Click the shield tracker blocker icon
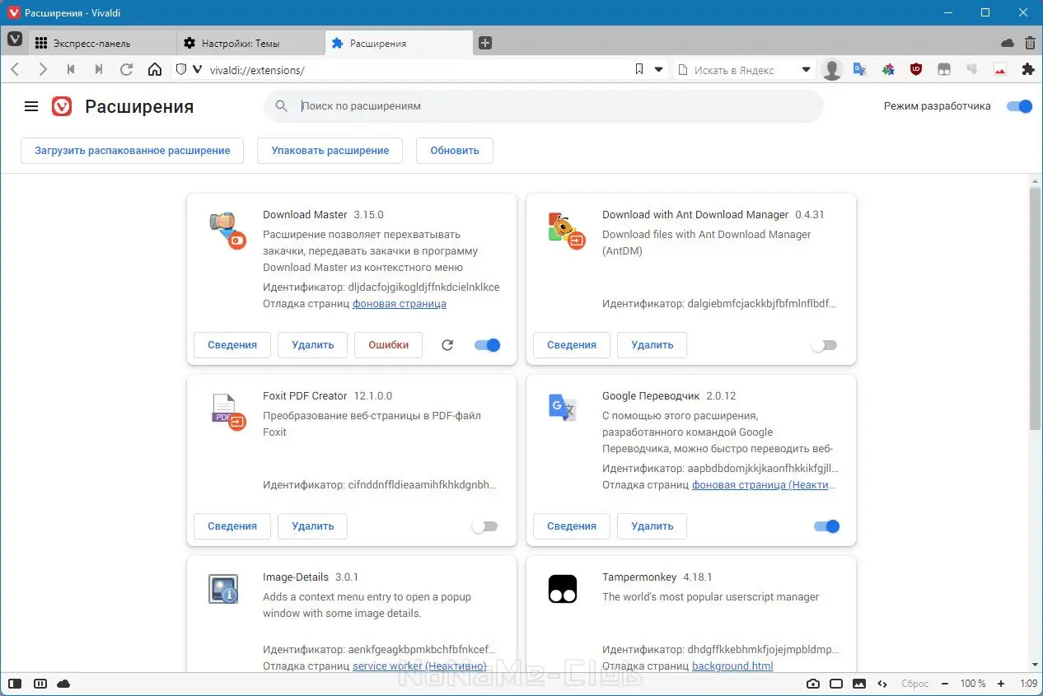This screenshot has height=696, width=1043. (182, 70)
